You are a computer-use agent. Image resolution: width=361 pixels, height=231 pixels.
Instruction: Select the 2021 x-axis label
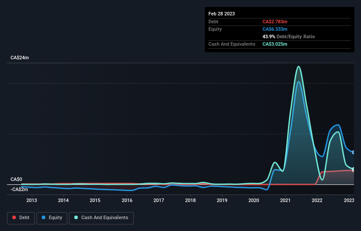(285, 200)
